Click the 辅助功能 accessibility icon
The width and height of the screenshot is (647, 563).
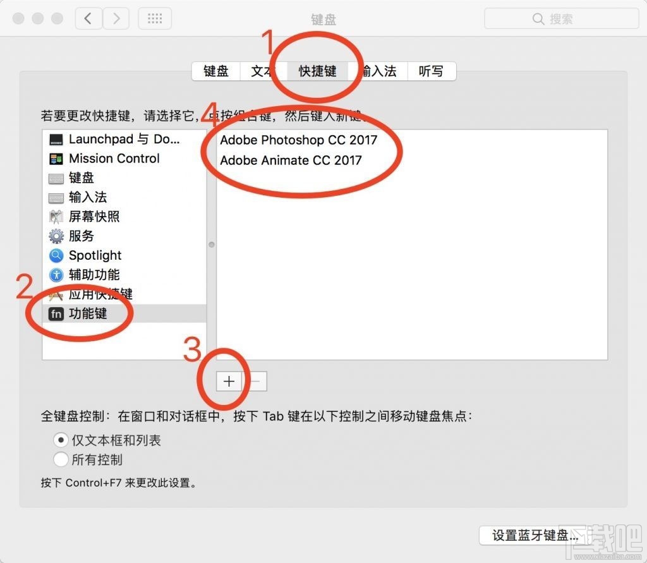coord(57,275)
